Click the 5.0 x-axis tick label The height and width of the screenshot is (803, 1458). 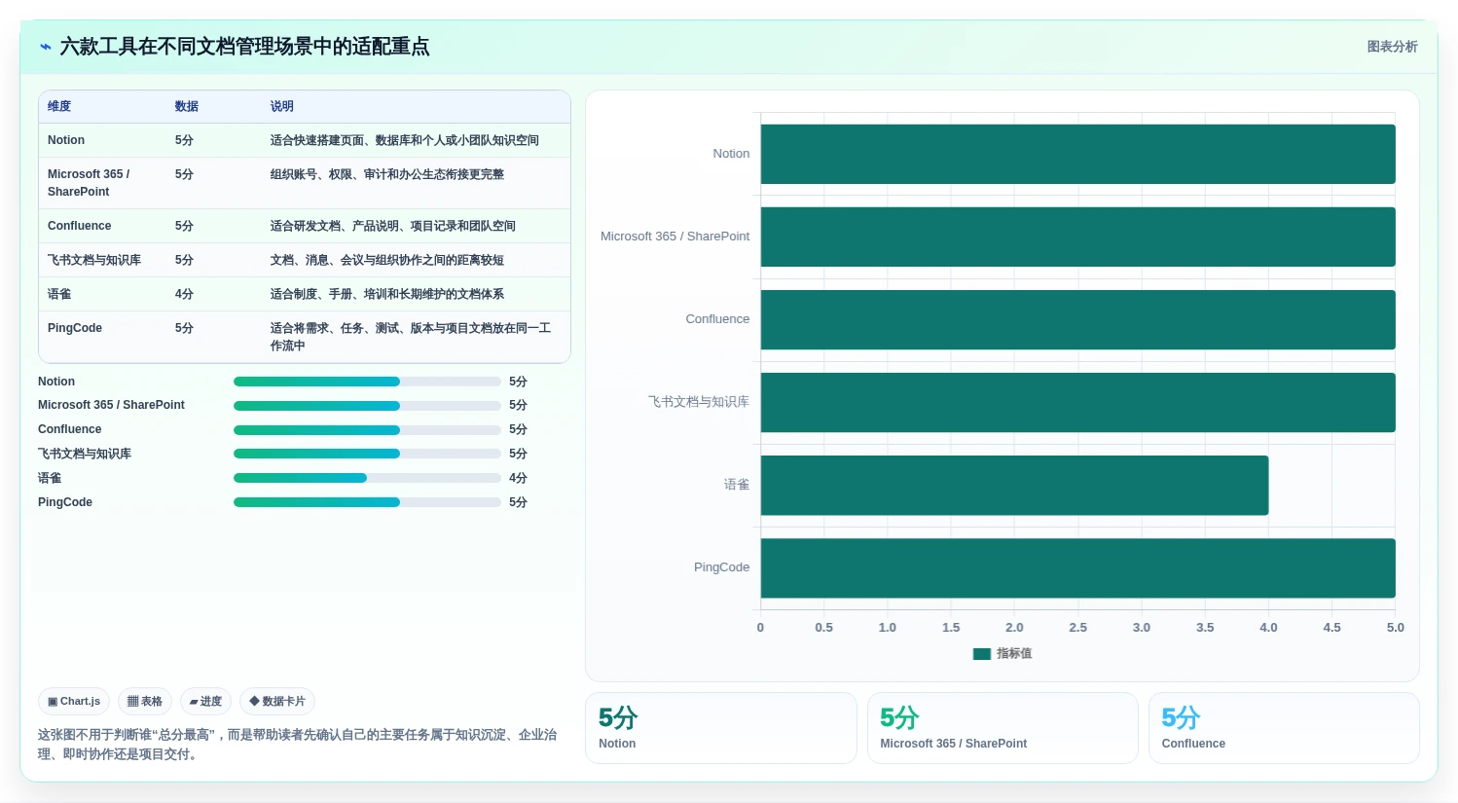coord(1395,628)
